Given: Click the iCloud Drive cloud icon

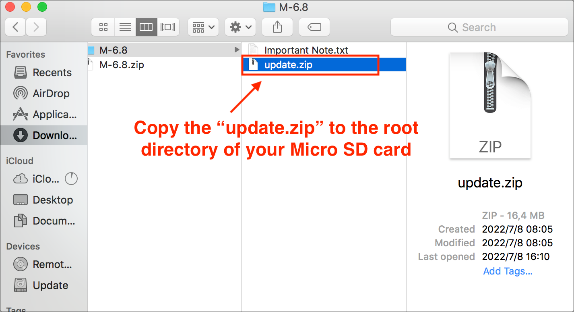Looking at the screenshot, I should pyautogui.click(x=20, y=179).
